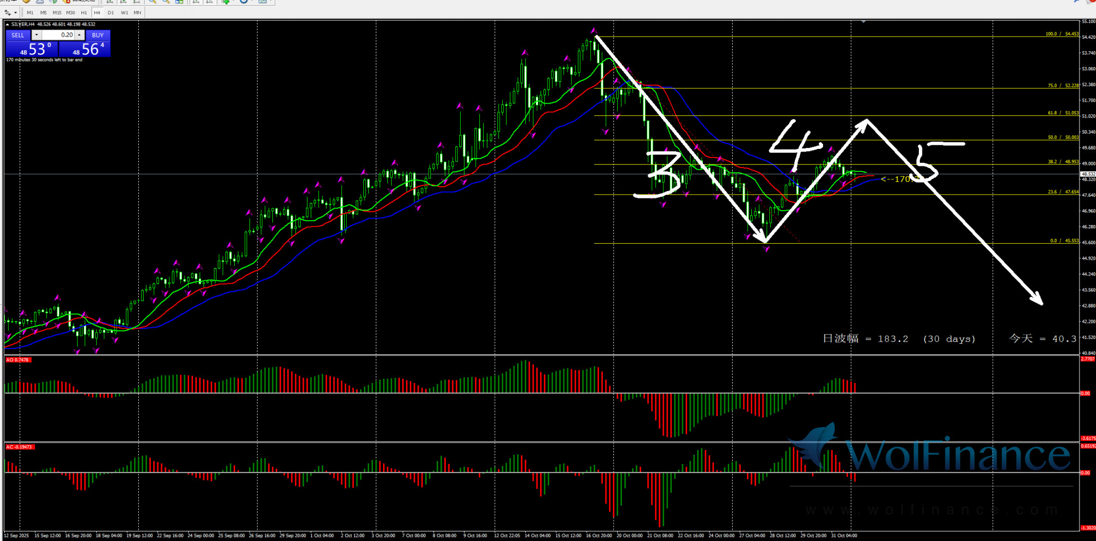The height and width of the screenshot is (541, 1096).
Task: Click the arrows drawing tool icon
Action: click(x=7, y=12)
